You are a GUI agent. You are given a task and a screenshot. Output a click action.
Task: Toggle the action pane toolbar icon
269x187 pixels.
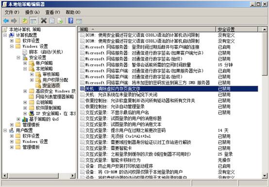tap(79, 21)
